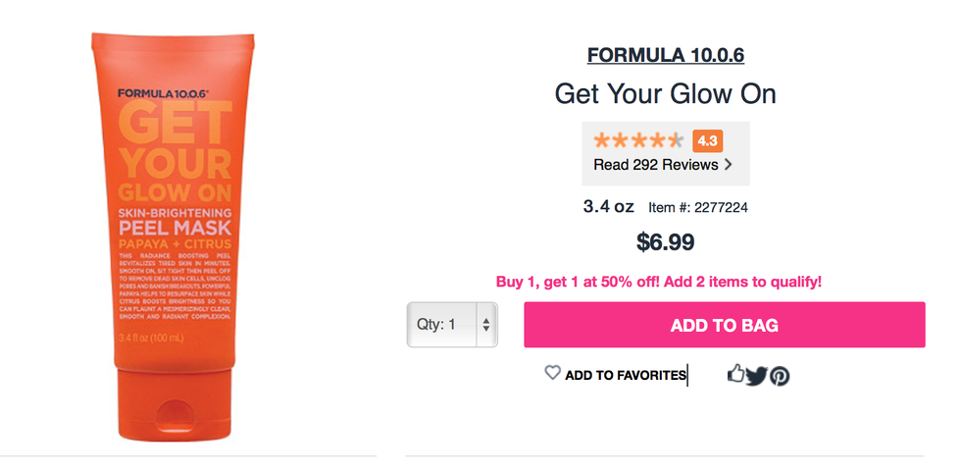Click the Get Your Glow On title
This screenshot has width=961, height=475.
(665, 94)
